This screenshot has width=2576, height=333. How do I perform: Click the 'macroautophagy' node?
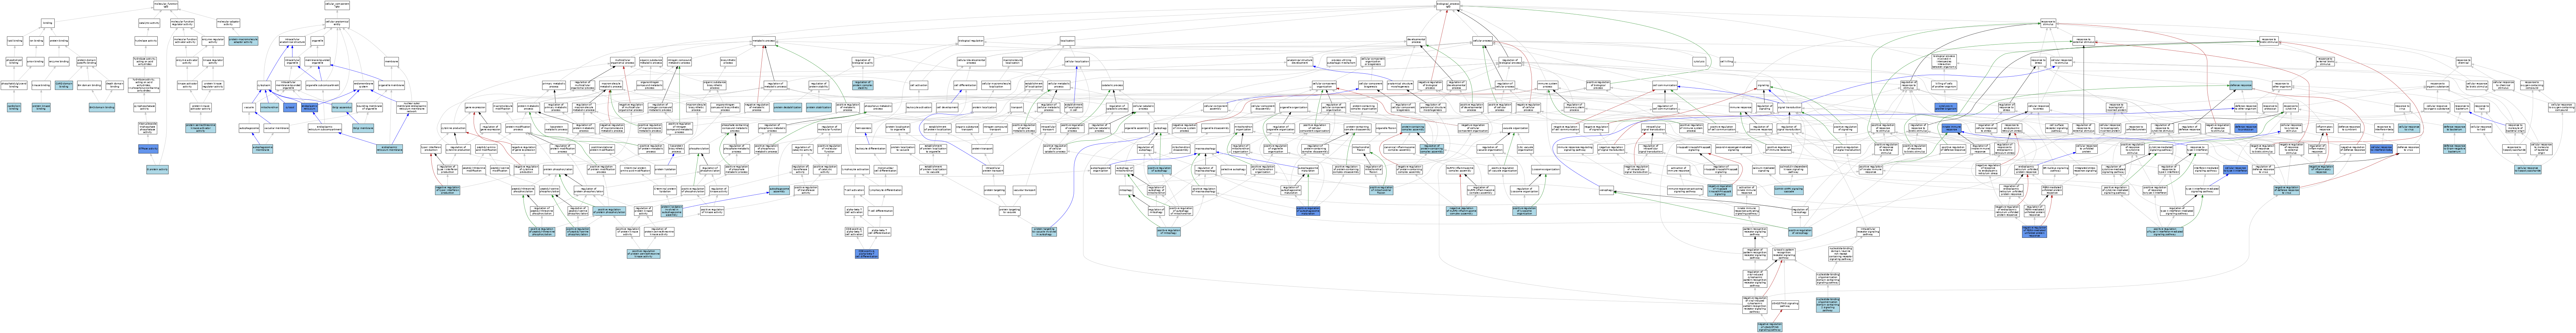coord(1205,149)
